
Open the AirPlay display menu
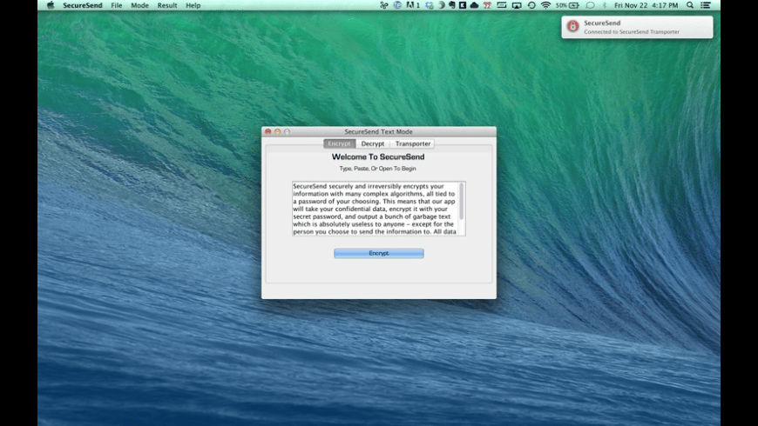(x=517, y=5)
